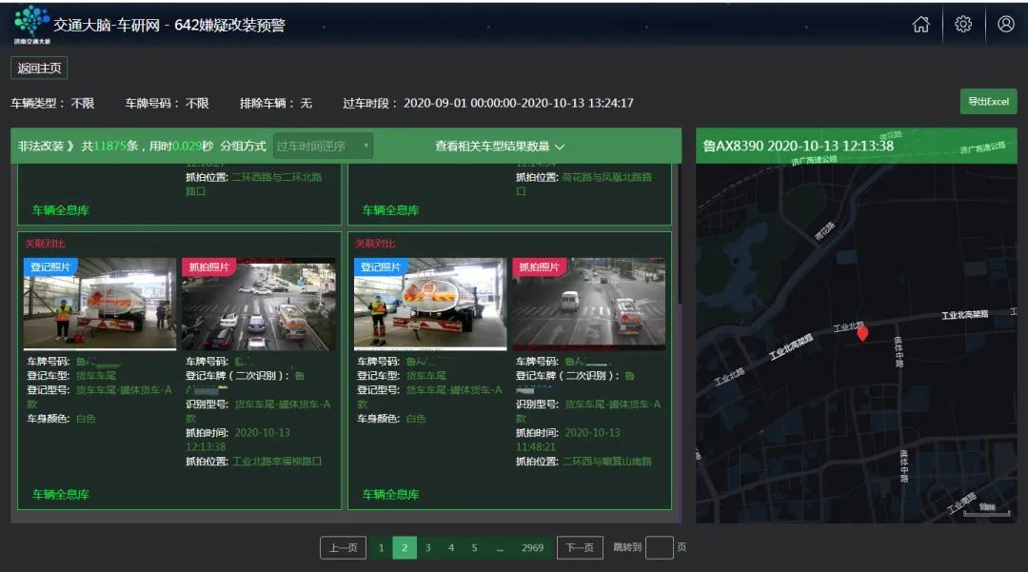Image resolution: width=1028 pixels, height=572 pixels.
Task: Open the user account icon menu
Action: coord(1004,25)
